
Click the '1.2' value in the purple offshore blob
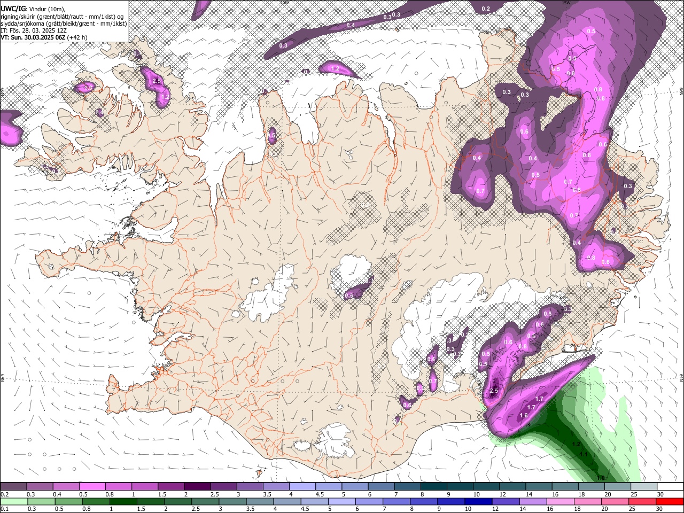point(336,69)
